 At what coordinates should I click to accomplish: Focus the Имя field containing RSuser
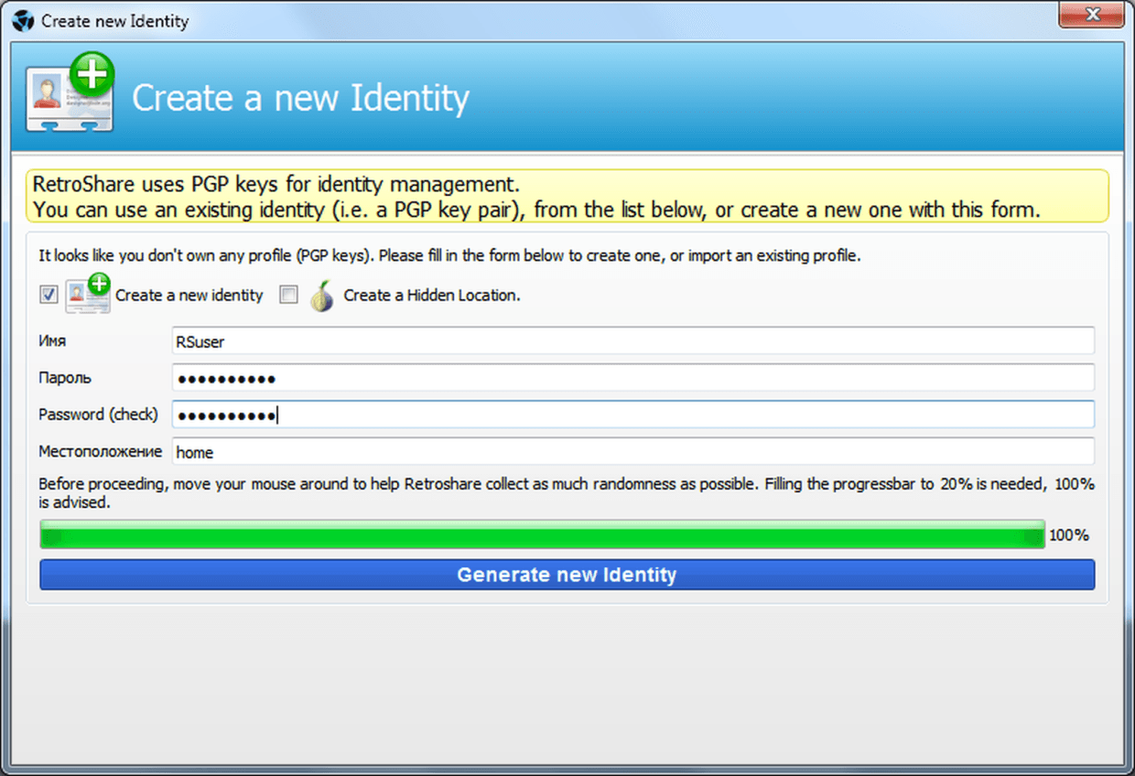[x=632, y=341]
